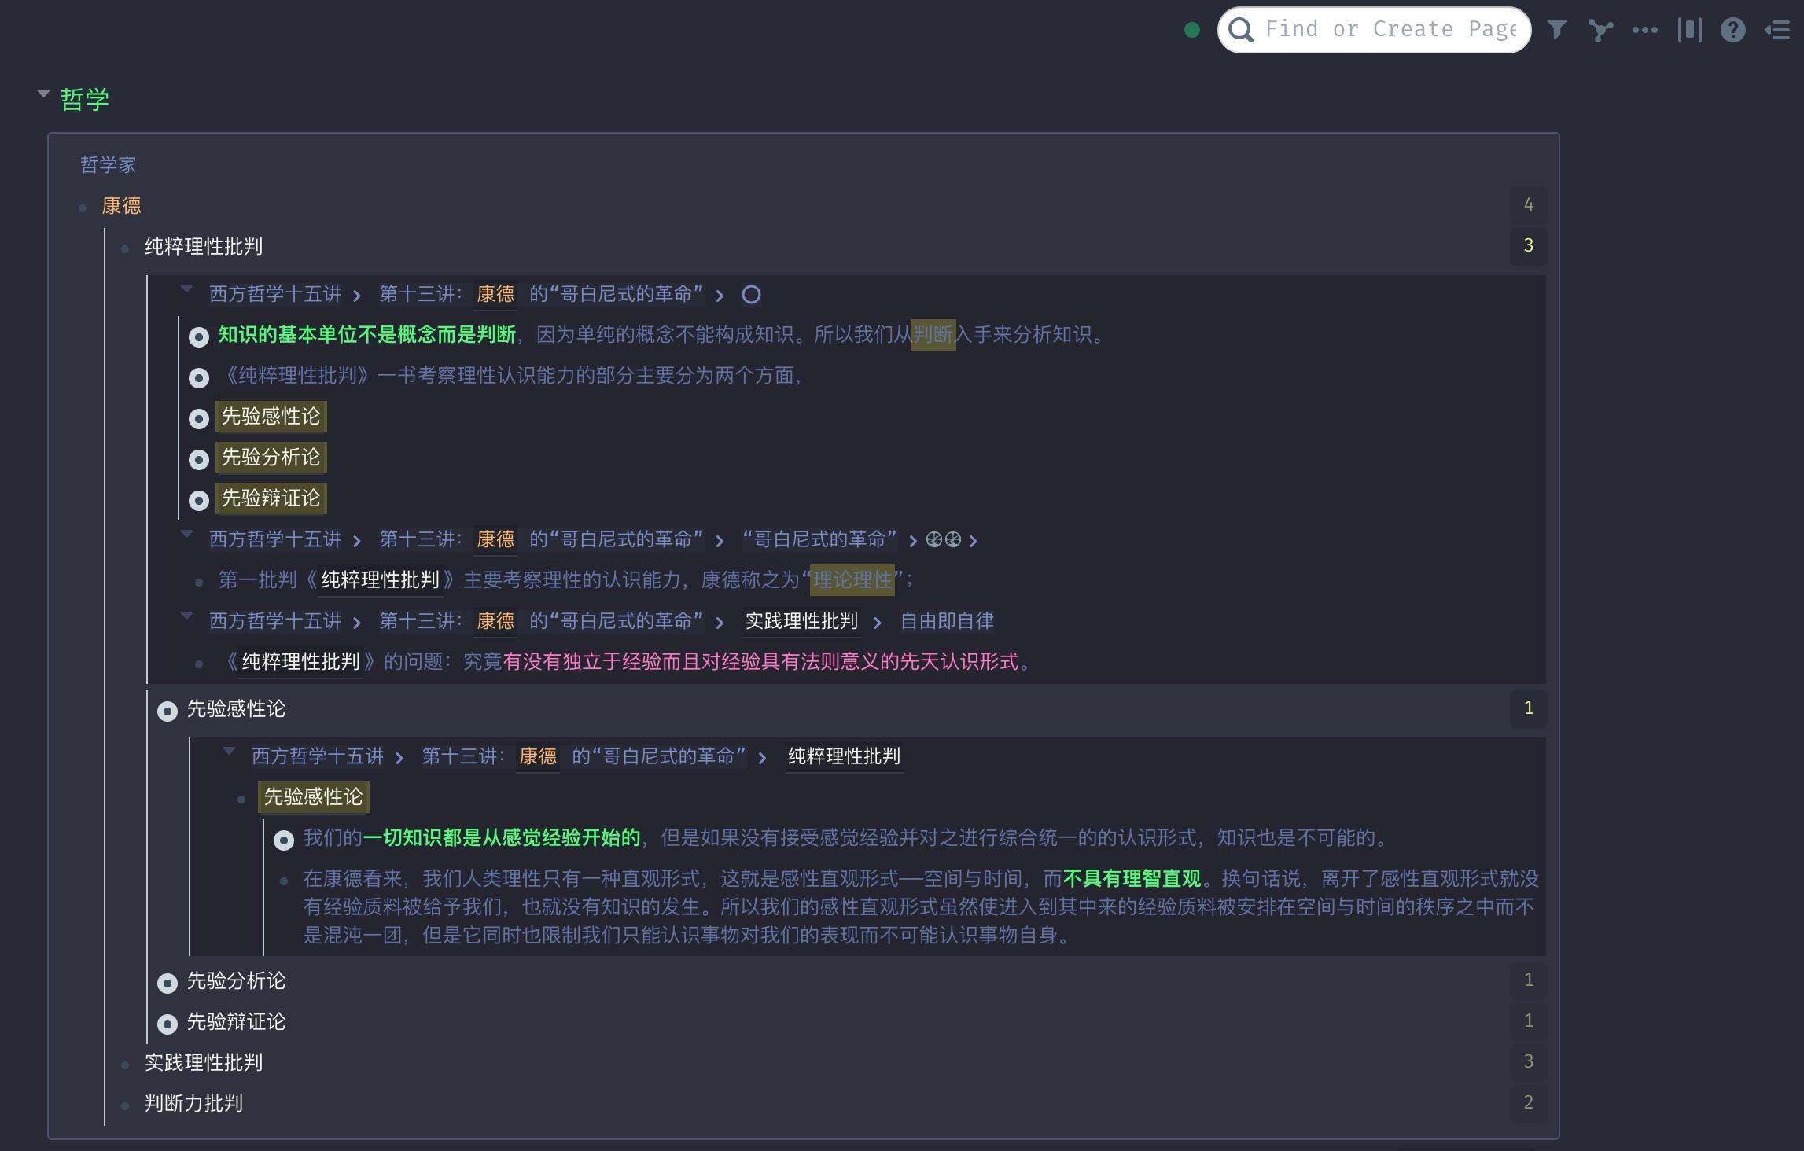The height and width of the screenshot is (1151, 1804).
Task: Click bullet beside highlighted 先验分析论 tag
Action: click(199, 459)
